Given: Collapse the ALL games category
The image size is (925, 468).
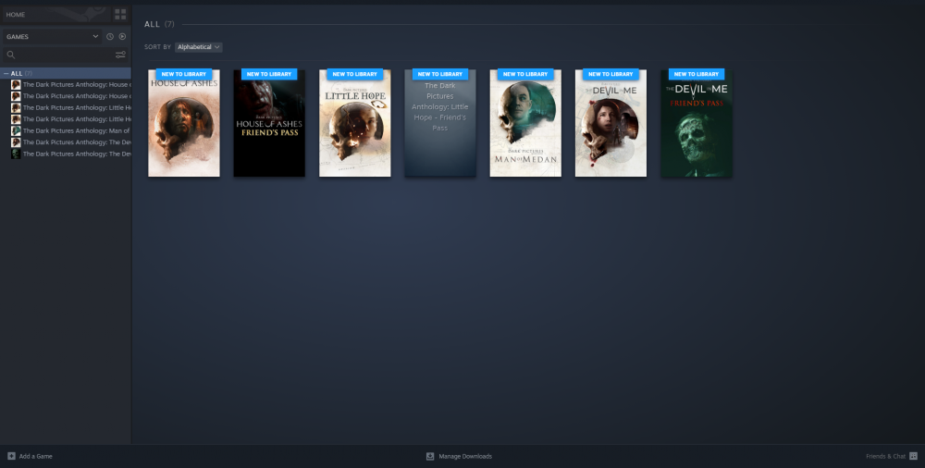Looking at the screenshot, I should click(7, 73).
